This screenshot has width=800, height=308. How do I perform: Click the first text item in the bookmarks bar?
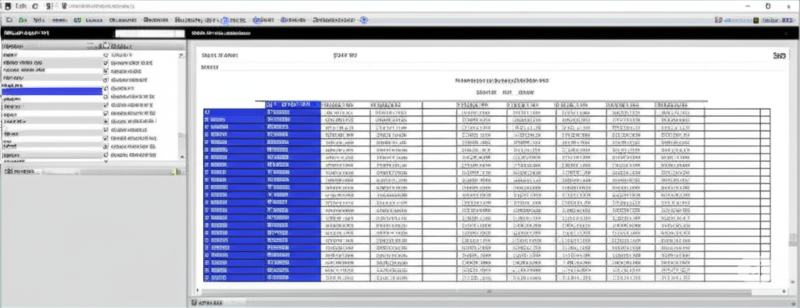pos(39,19)
